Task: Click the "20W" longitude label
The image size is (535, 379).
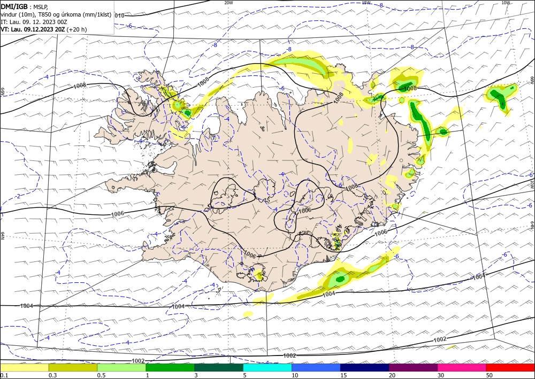Action: pyautogui.click(x=228, y=3)
